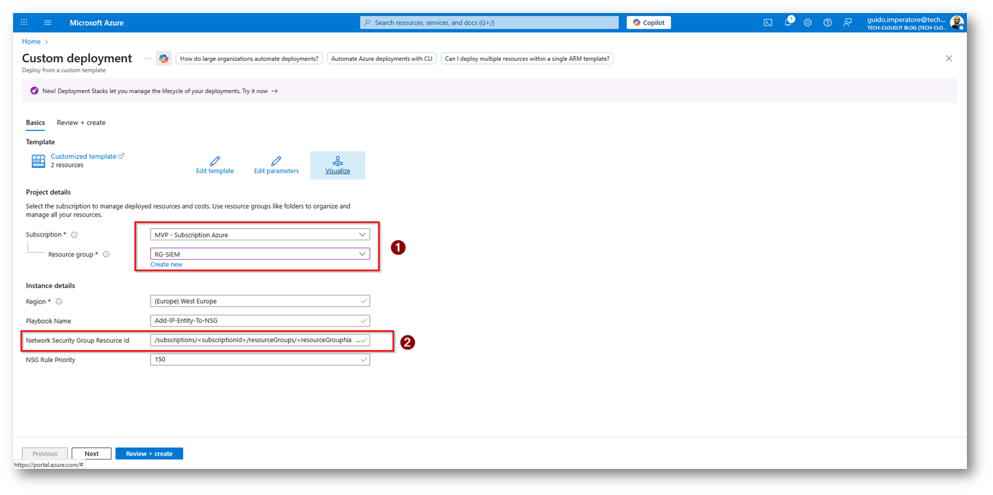993x495 pixels.
Task: Show Subscription info tooltip icon
Action: click(x=74, y=235)
